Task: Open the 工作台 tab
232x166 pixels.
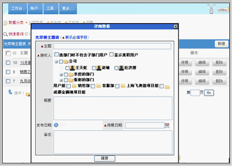Action: click(x=17, y=9)
